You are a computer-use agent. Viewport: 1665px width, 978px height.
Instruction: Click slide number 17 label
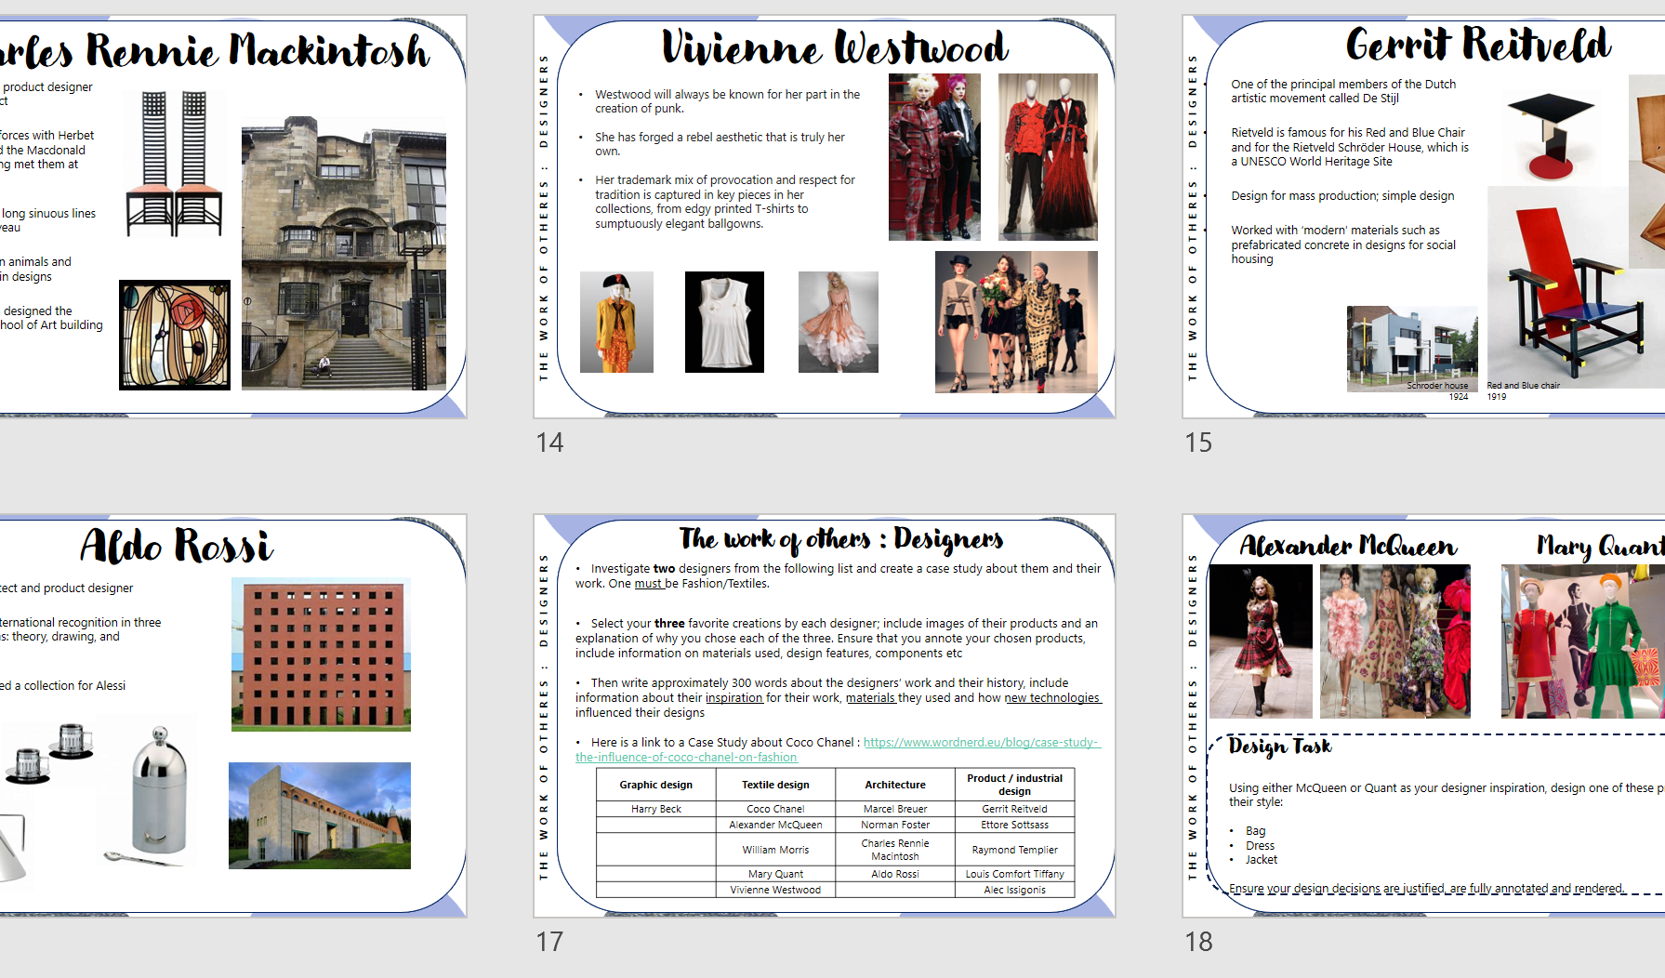(549, 942)
